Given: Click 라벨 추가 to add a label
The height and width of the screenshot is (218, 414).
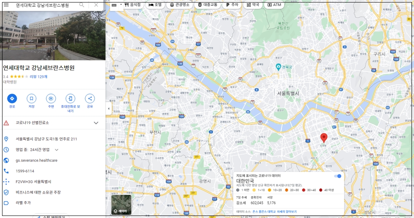Looking at the screenshot, I should pyautogui.click(x=23, y=203).
